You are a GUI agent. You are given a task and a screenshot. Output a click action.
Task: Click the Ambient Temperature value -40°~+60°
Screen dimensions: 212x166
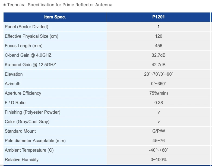tap(159, 150)
